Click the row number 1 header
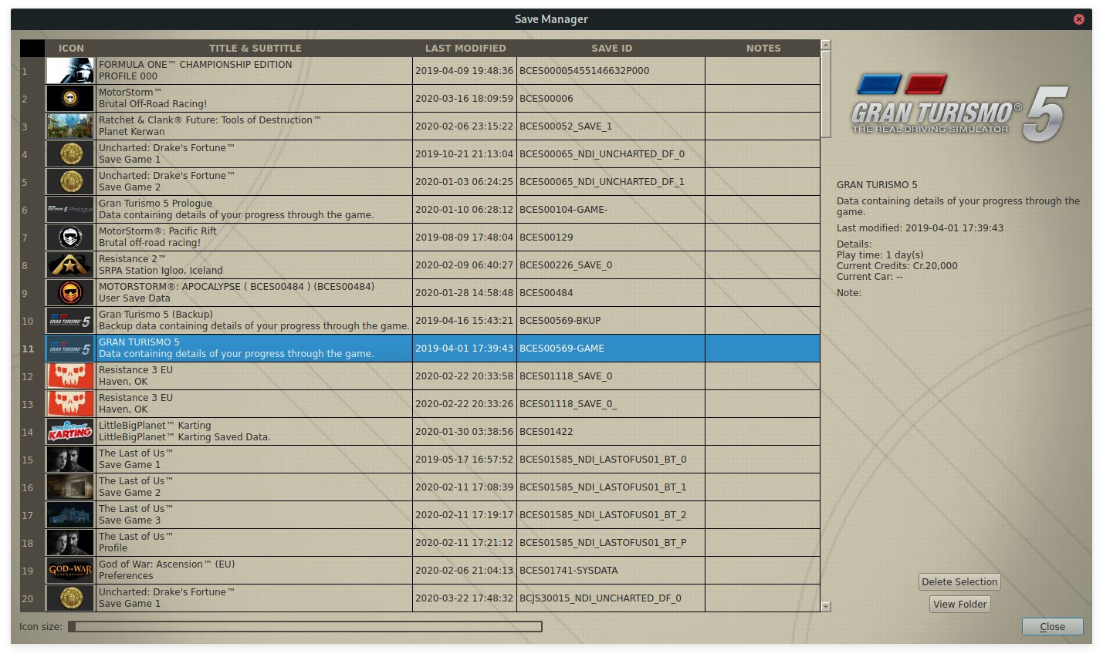The height and width of the screenshot is (657, 1103). tap(32, 71)
